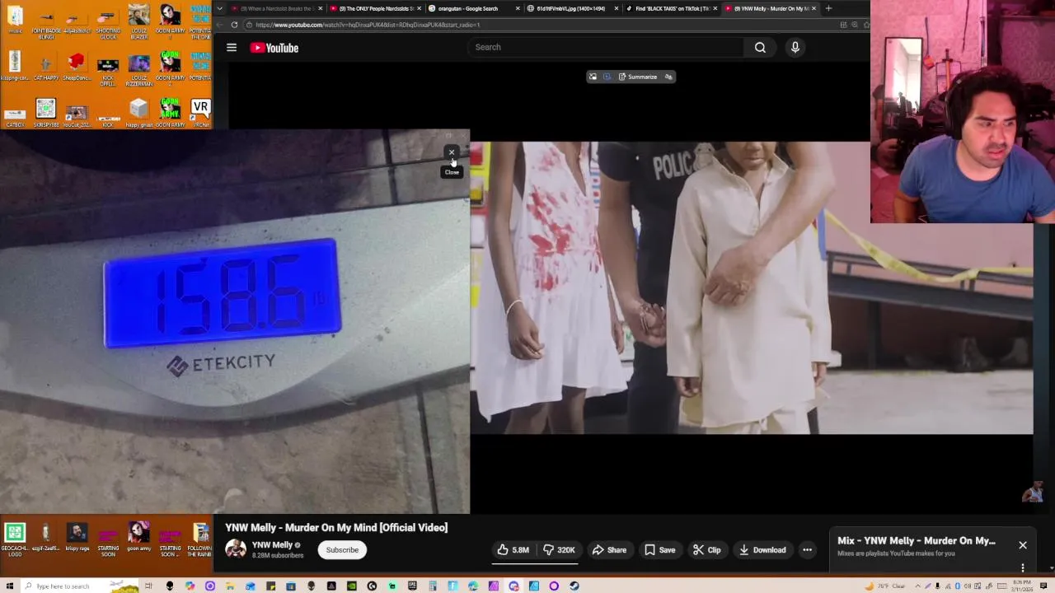Dislike the video showing 320K
The width and height of the screenshot is (1055, 593).
pyautogui.click(x=559, y=550)
